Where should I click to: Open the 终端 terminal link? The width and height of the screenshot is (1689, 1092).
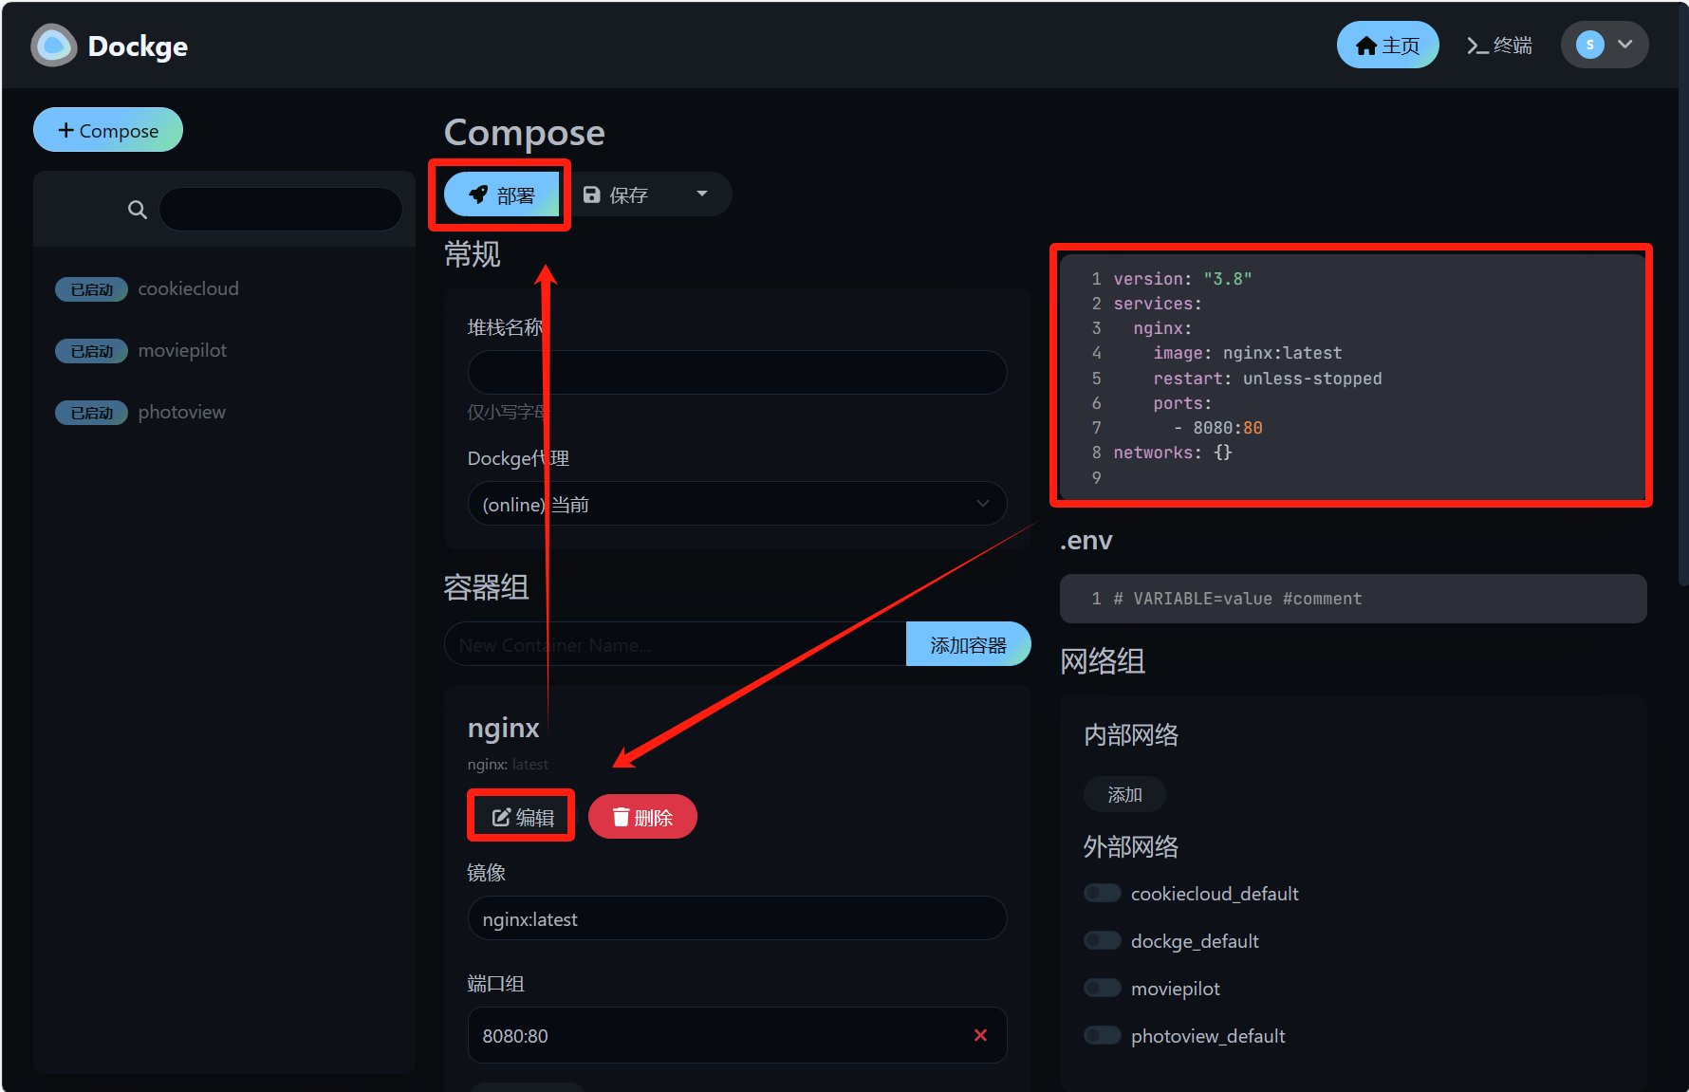tap(1499, 45)
